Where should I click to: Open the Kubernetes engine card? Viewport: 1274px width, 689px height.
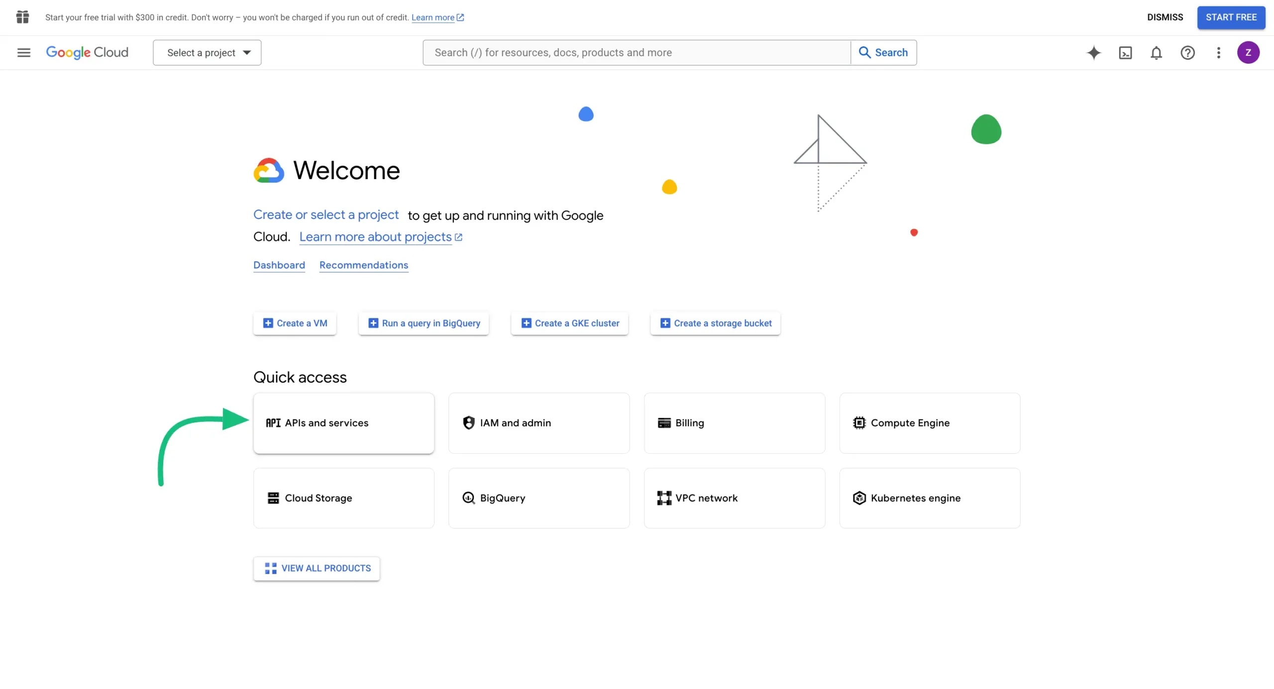(930, 498)
